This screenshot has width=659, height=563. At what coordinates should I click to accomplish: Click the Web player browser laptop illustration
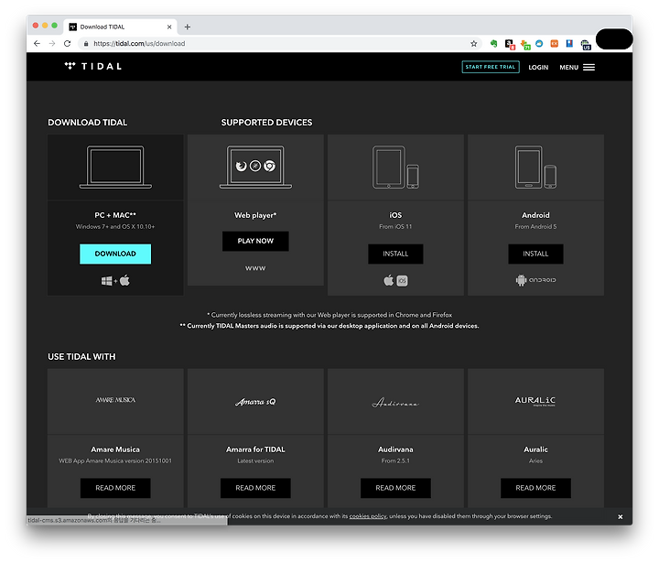(255, 167)
